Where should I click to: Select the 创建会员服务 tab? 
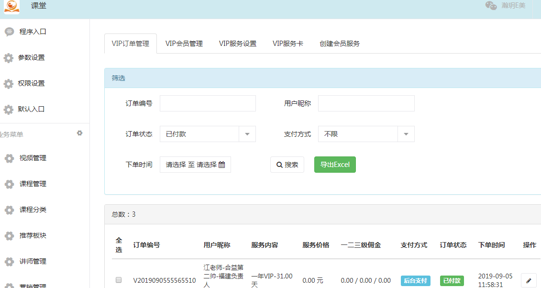[340, 44]
